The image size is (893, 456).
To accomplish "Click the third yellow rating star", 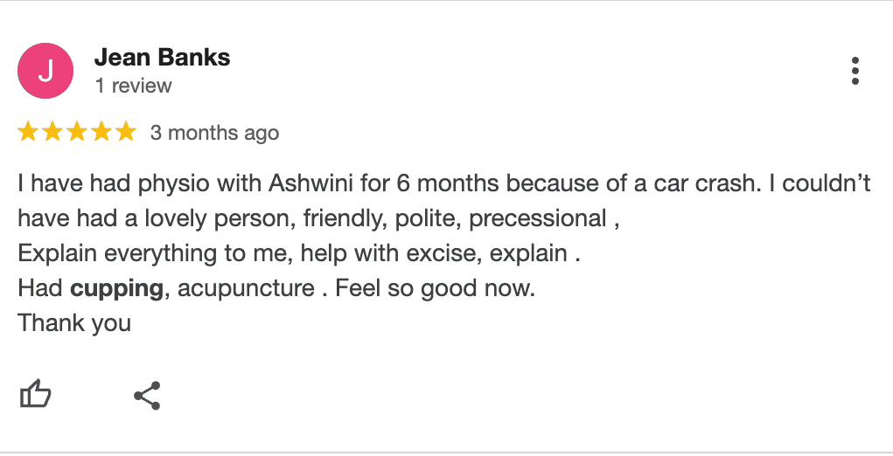I will (x=77, y=132).
